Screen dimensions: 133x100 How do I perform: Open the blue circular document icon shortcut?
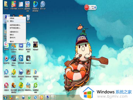click(6, 73)
